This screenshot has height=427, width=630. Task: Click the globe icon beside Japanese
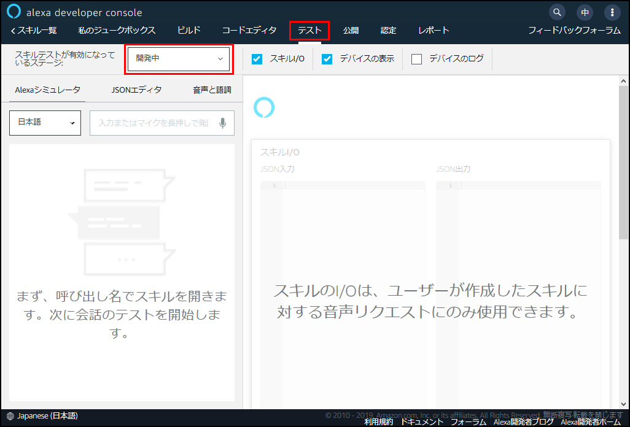pos(10,417)
